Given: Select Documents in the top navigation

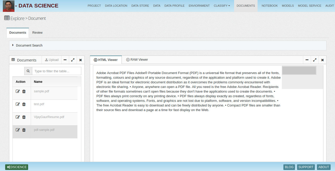Looking at the screenshot, I should click(x=246, y=6).
